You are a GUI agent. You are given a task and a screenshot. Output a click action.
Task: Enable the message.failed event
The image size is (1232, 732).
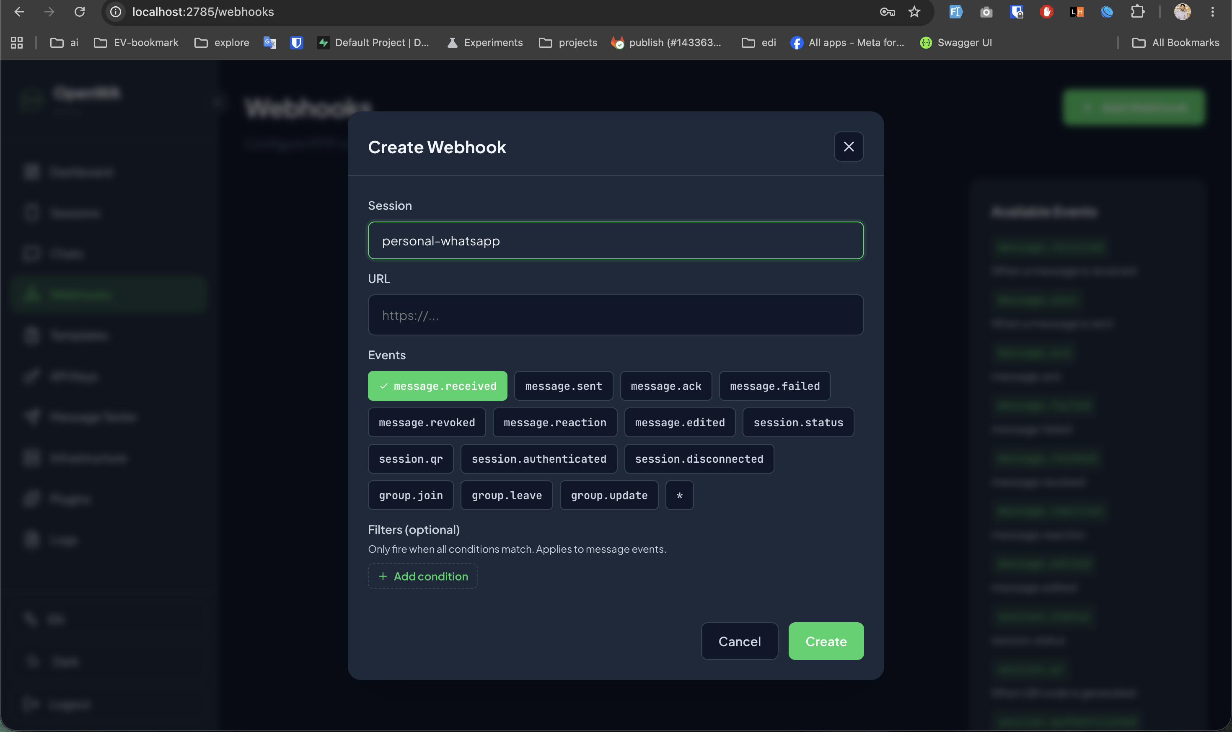tap(774, 386)
